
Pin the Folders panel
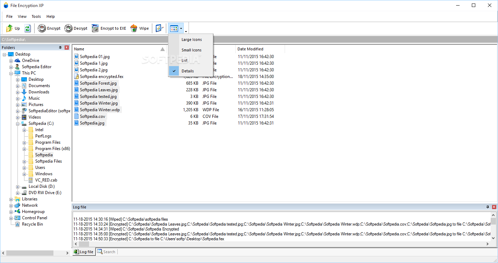(60, 47)
